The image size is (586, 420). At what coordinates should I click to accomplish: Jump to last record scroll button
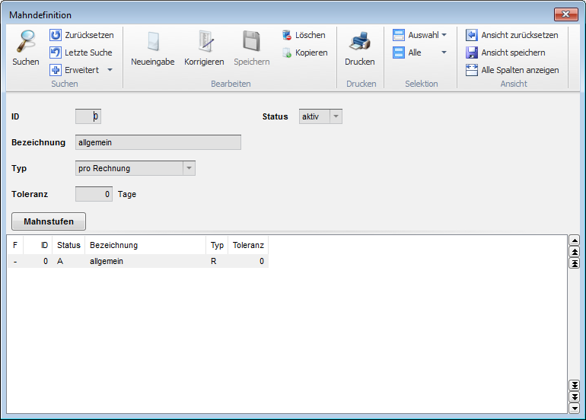(x=575, y=385)
